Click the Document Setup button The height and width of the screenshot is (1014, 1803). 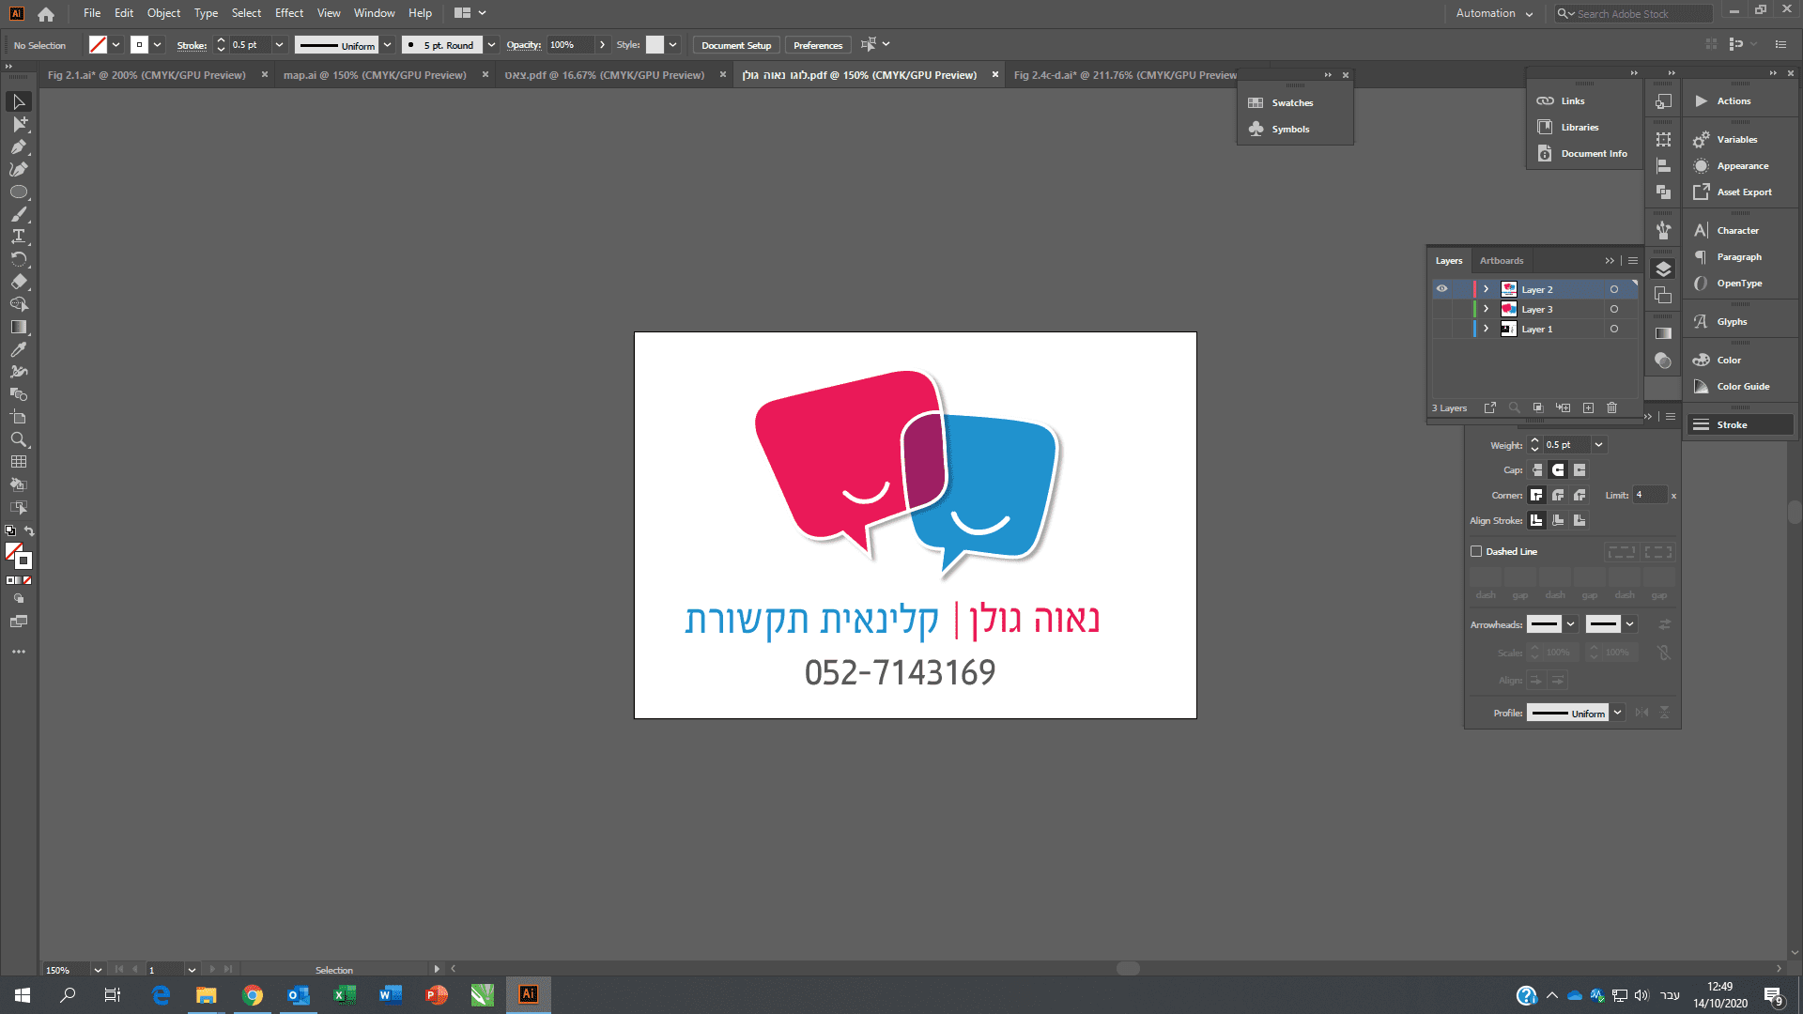735,45
